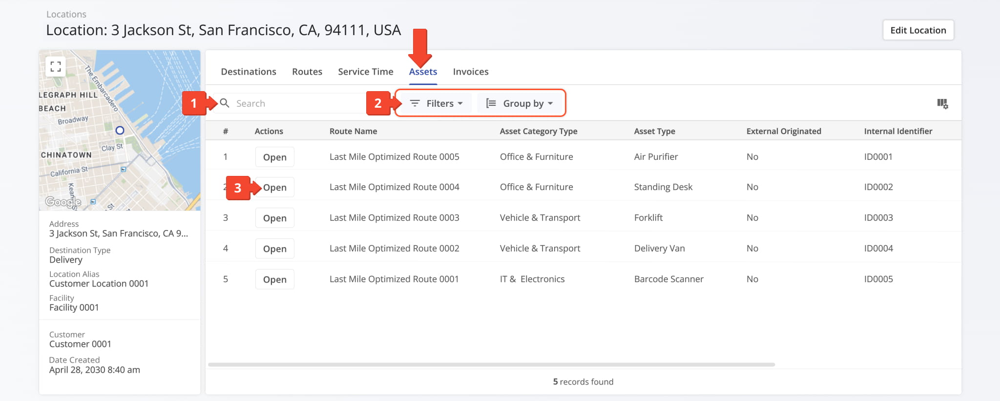Click the Delivery destination type value
Image resolution: width=1000 pixels, height=401 pixels.
pos(66,260)
